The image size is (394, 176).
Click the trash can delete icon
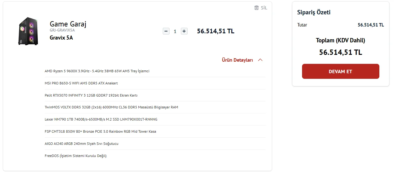coord(257,8)
